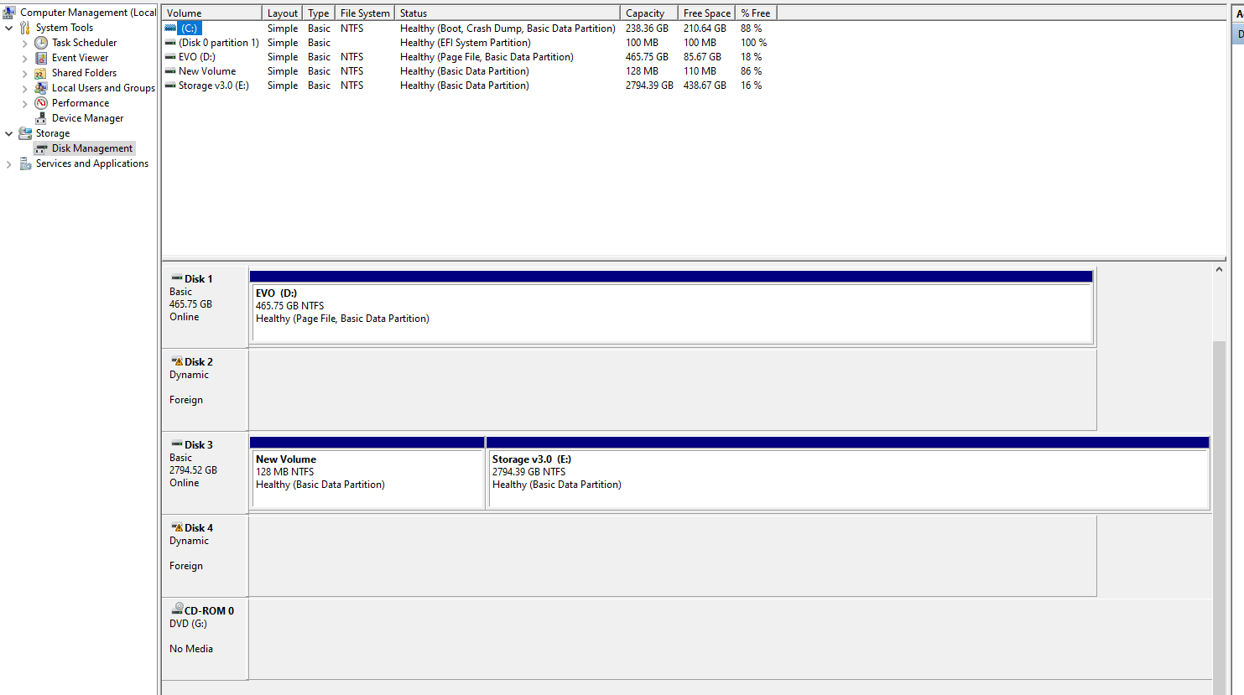Collapse the Storage tree node

coord(9,133)
